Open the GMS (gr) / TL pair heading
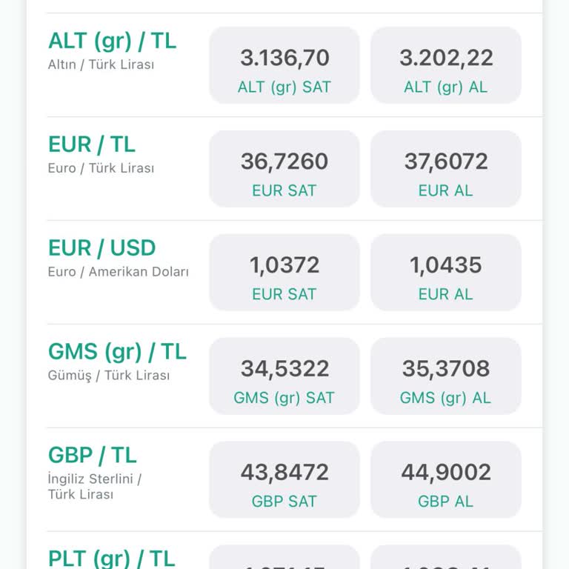Image resolution: width=569 pixels, height=569 pixels. 117,352
